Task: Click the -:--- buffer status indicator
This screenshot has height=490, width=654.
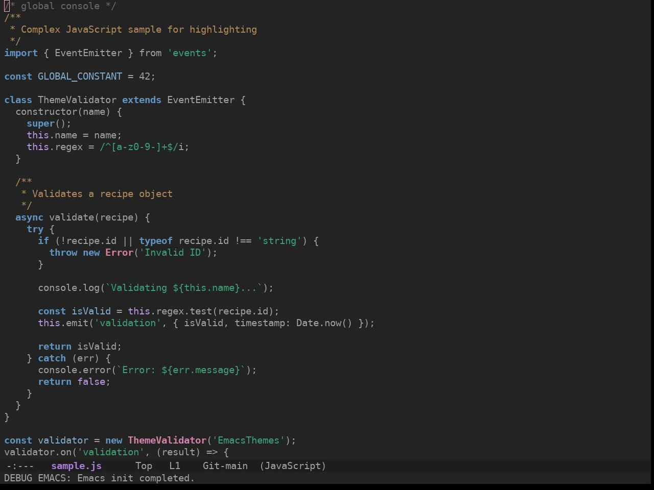Action: click(20, 466)
